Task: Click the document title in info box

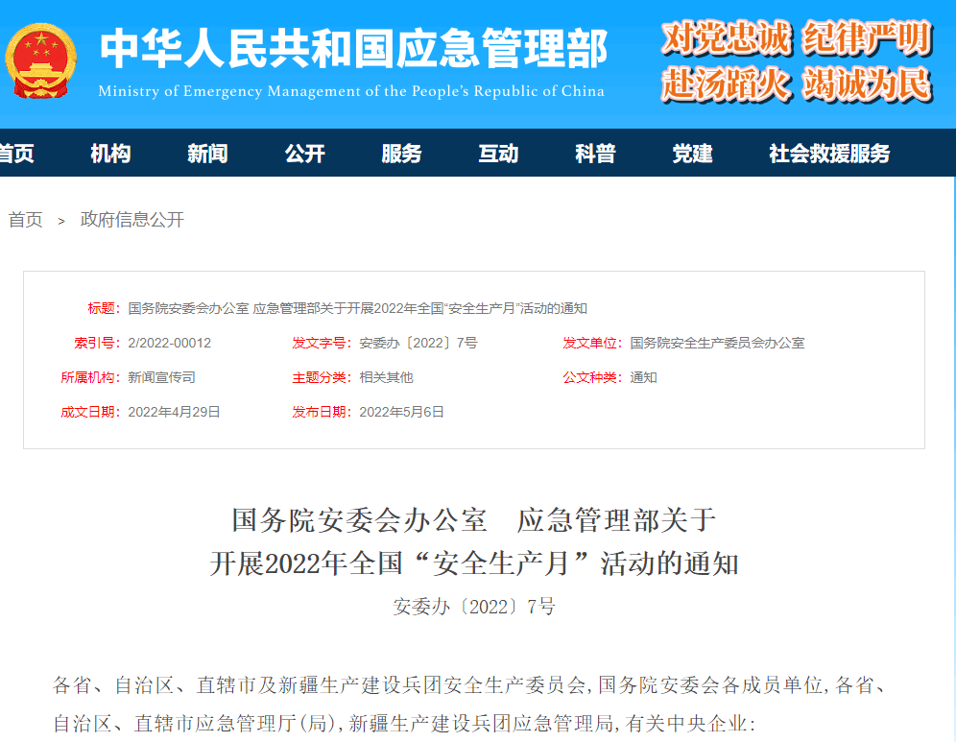Action: point(357,308)
